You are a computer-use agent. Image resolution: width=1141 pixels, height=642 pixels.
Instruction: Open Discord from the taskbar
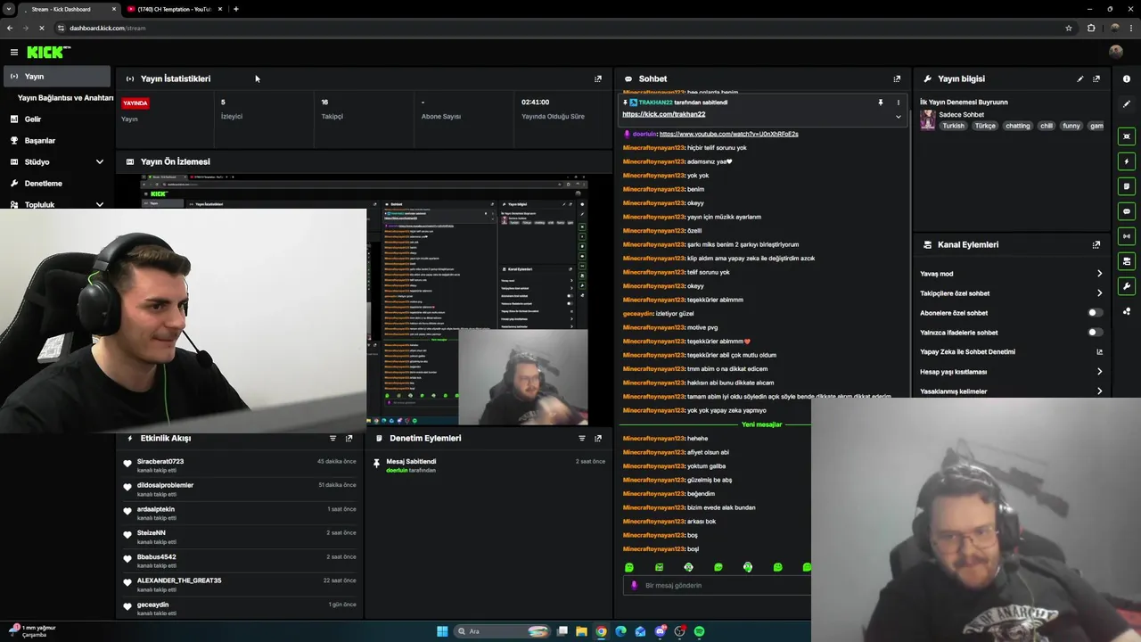[x=661, y=631]
